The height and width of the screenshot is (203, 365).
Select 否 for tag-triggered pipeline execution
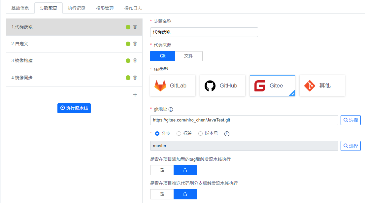tap(185, 170)
